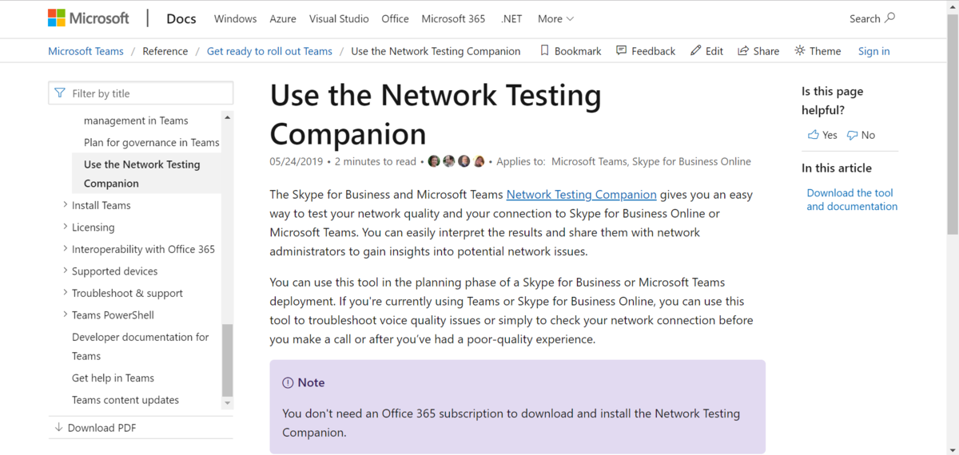
Task: Expand Interoperability with Office 365 node
Action: pyautogui.click(x=65, y=248)
